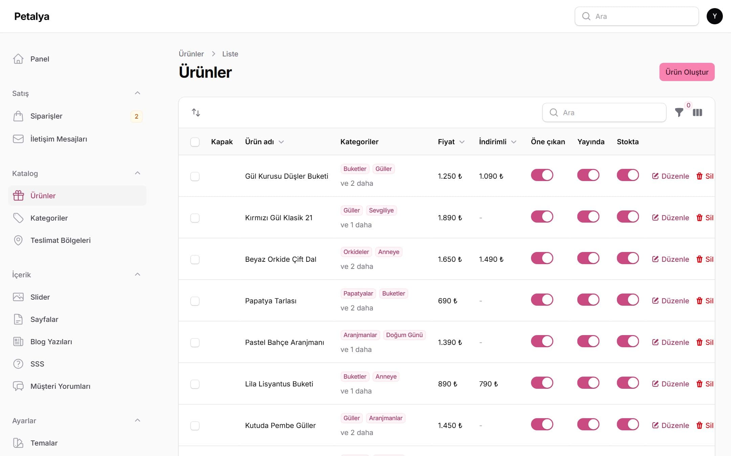Toggle Öne çıkan for Gül Kurusu Düşler Buketi
Viewport: 731px width, 456px height.
542,175
